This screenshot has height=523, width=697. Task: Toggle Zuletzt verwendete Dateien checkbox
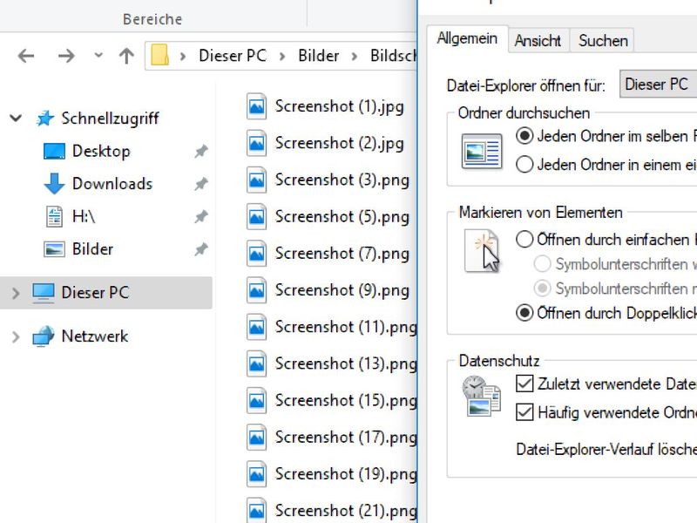(524, 384)
